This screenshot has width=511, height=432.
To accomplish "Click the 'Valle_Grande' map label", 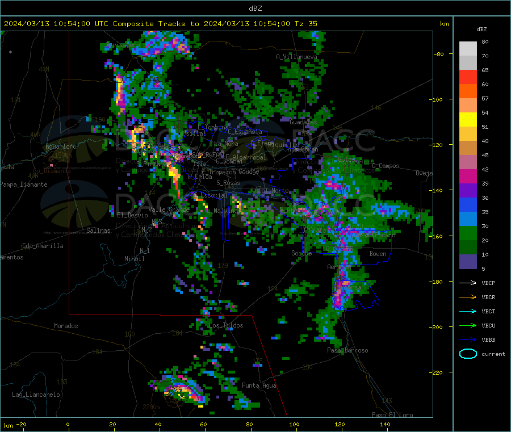I will pyautogui.click(x=169, y=209).
